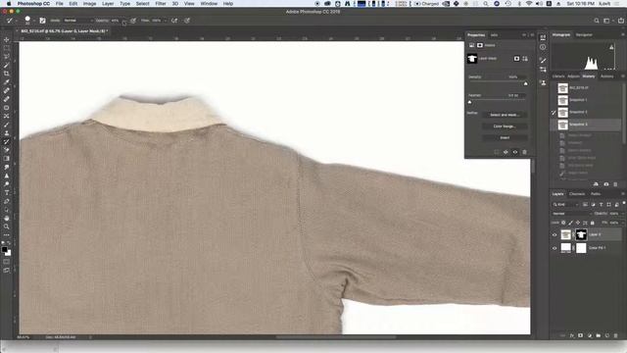Screen dimensions: 627x353
Task: Click histogram cached data warning triangle
Action: 611,47
